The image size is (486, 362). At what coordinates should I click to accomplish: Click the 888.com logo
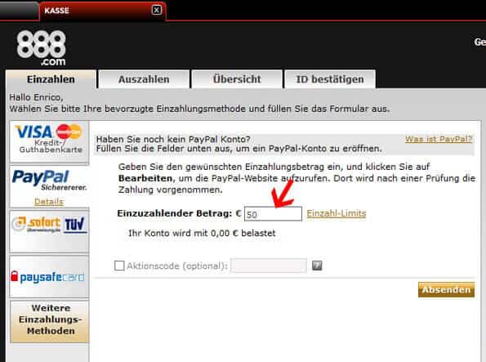pos(41,47)
